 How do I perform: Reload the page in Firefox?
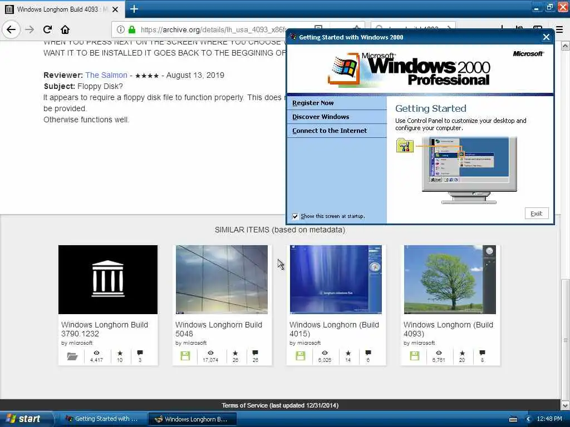[x=47, y=29]
